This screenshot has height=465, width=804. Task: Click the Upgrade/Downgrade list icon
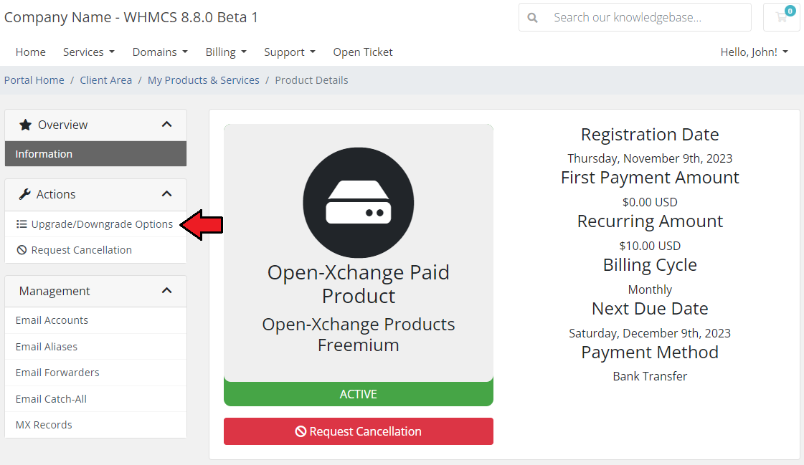coord(22,224)
